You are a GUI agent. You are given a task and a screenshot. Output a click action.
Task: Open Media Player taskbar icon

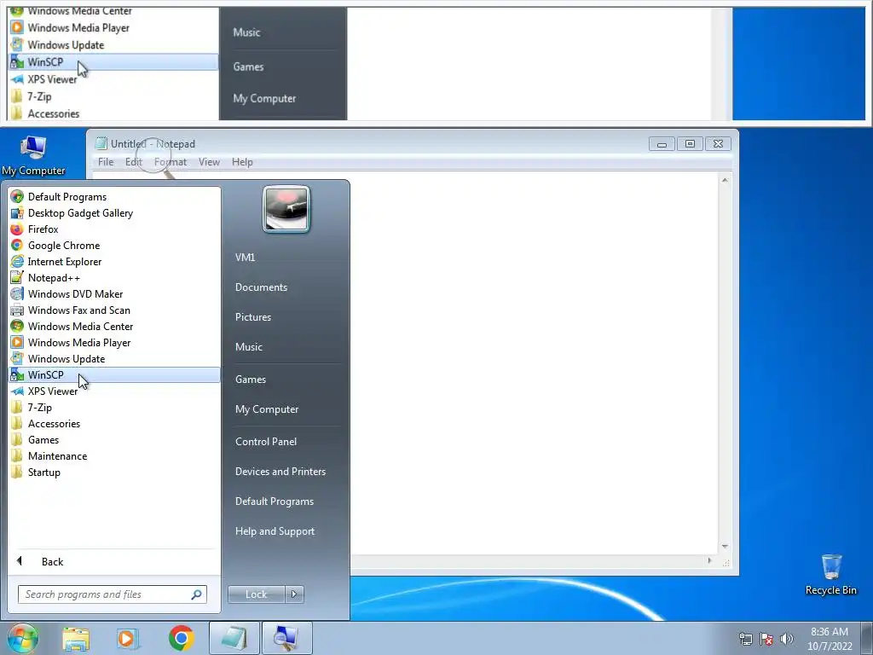(x=128, y=639)
